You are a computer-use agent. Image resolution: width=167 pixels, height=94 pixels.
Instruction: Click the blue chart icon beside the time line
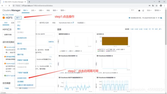(x=161, y=18)
